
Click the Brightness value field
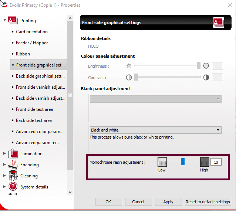[218, 66]
